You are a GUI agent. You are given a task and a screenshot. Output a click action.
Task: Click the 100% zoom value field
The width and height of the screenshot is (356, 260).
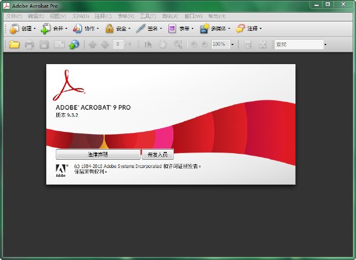pos(221,45)
